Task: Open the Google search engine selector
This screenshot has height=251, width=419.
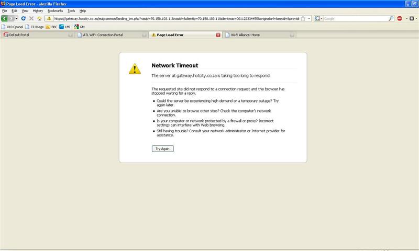Action: point(318,18)
